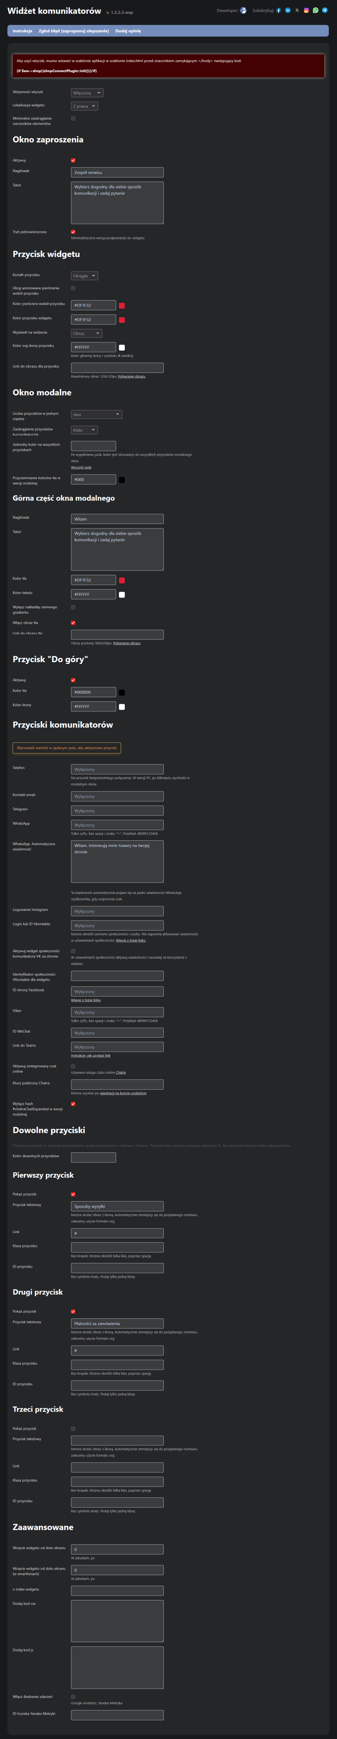Image resolution: width=337 pixels, height=1739 pixels.
Task: Click the 'Telefon' input field
Action: click(x=117, y=769)
